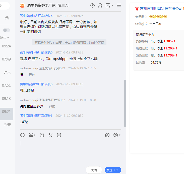Image resolution: width=184 pixels, height=174 pixels.
Task: Add contact via person-plus icon
Action: pos(100,6)
